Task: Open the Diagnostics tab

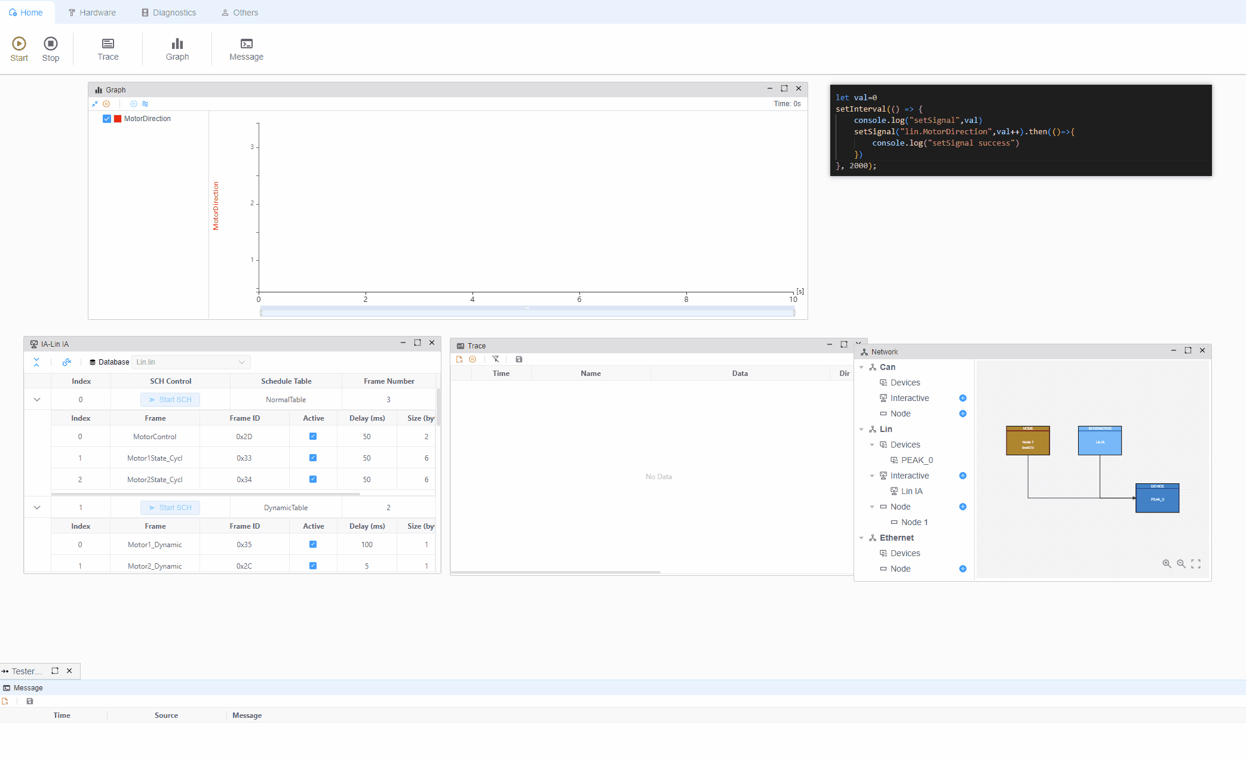Action: [168, 12]
